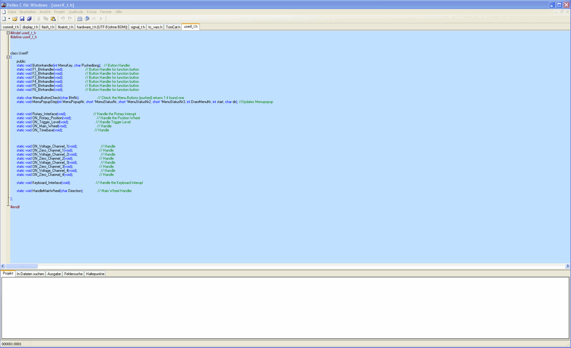The image size is (571, 348).
Task: Click the Undo arrow icon
Action: click(63, 19)
